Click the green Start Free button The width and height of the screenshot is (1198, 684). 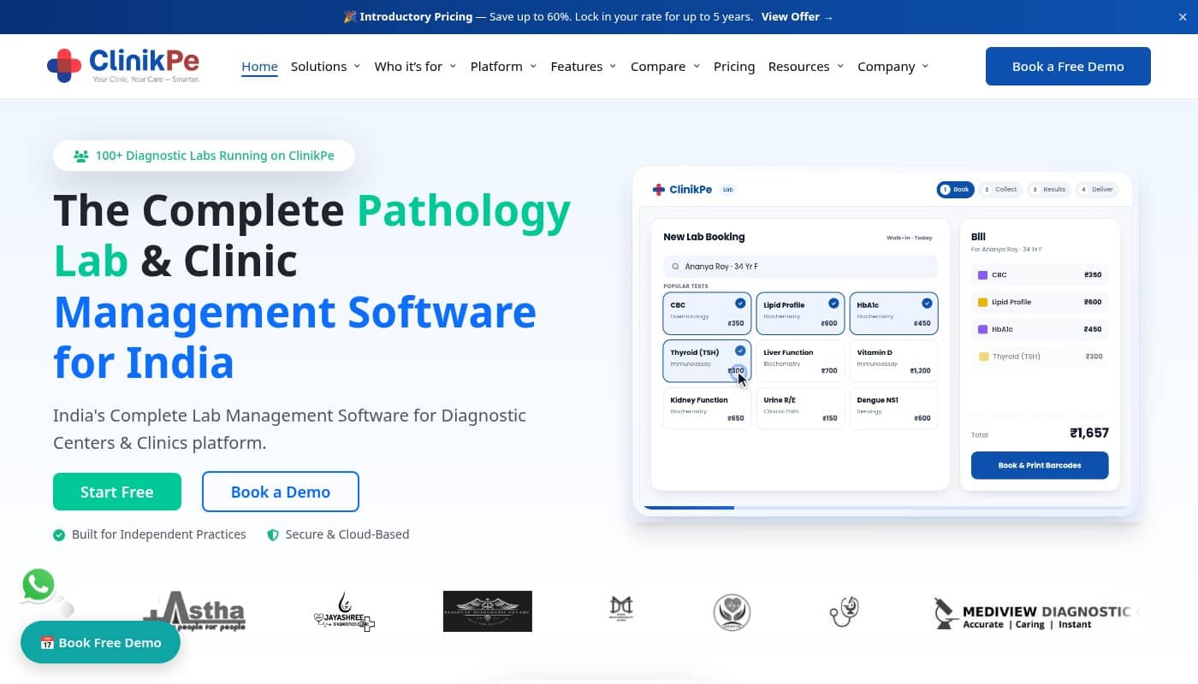click(x=117, y=492)
